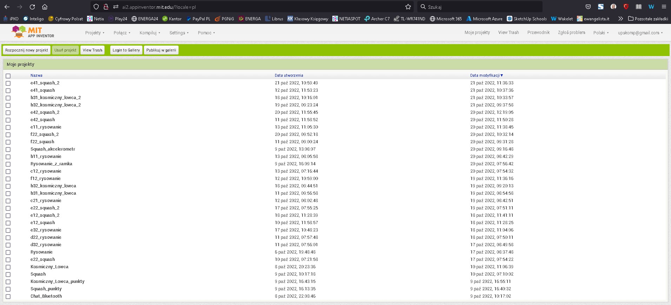Toggle the select-all projects header checkbox
This screenshot has width=671, height=305.
(x=8, y=76)
